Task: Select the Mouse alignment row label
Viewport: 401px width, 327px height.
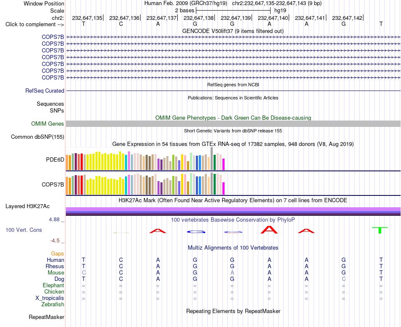Action: [56, 273]
